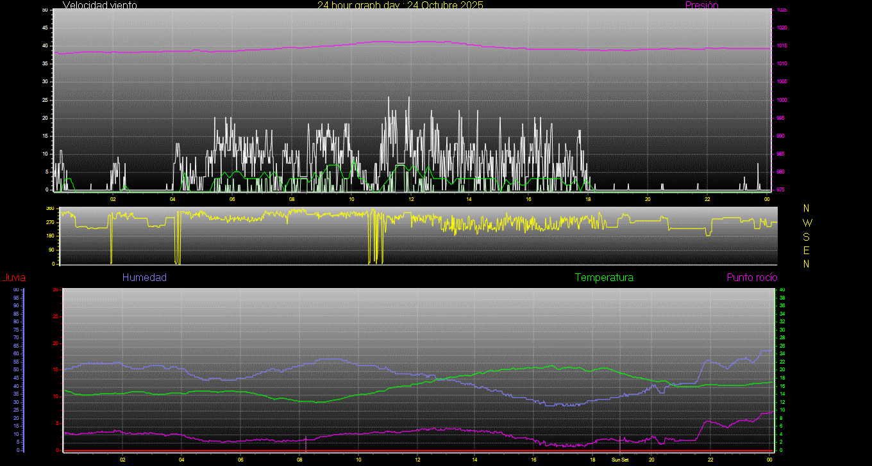Screen dimensions: 872x466
Task: Click the 975 pressure axis value
Action: (x=781, y=190)
